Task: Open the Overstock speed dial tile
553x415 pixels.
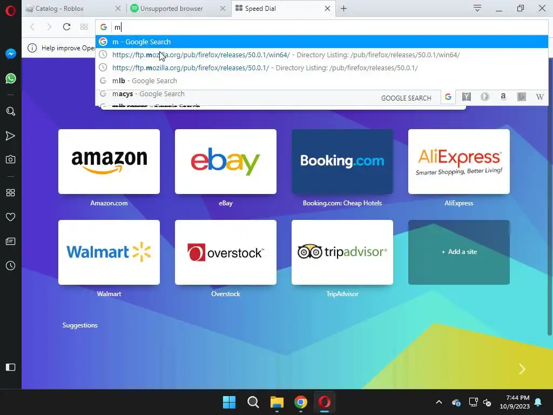Action: point(226,252)
